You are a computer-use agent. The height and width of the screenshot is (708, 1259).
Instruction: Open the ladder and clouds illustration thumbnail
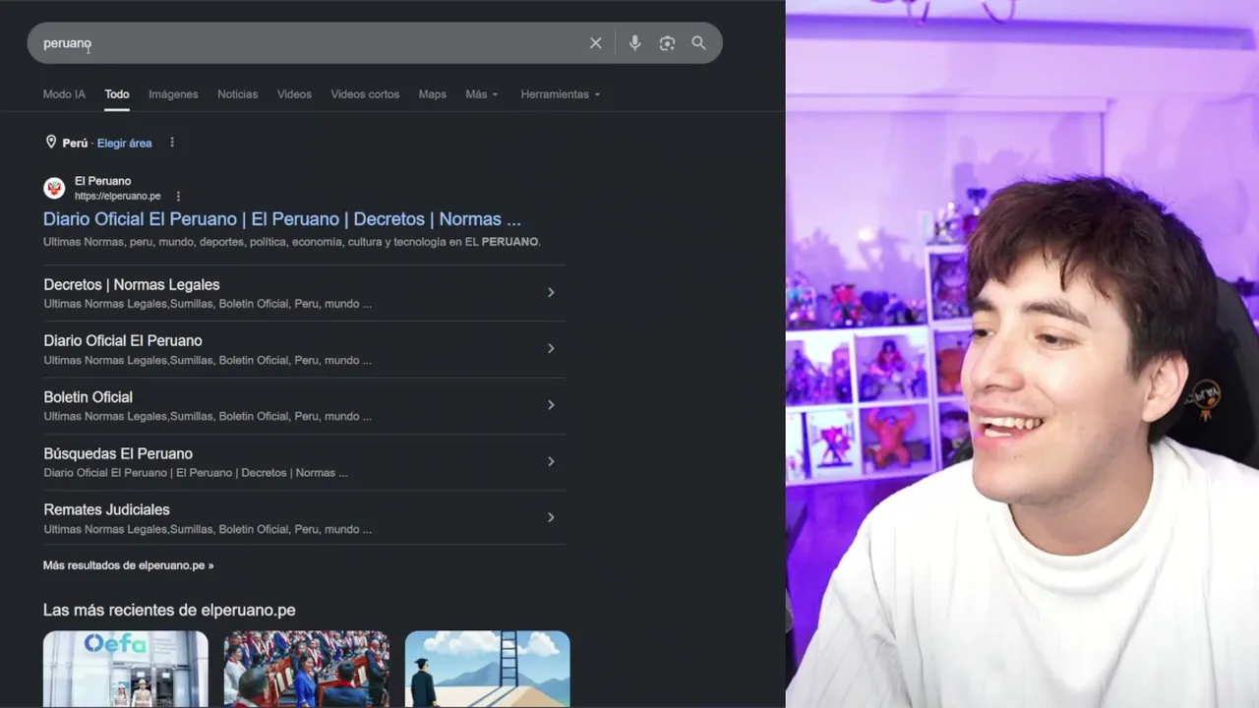click(x=488, y=669)
